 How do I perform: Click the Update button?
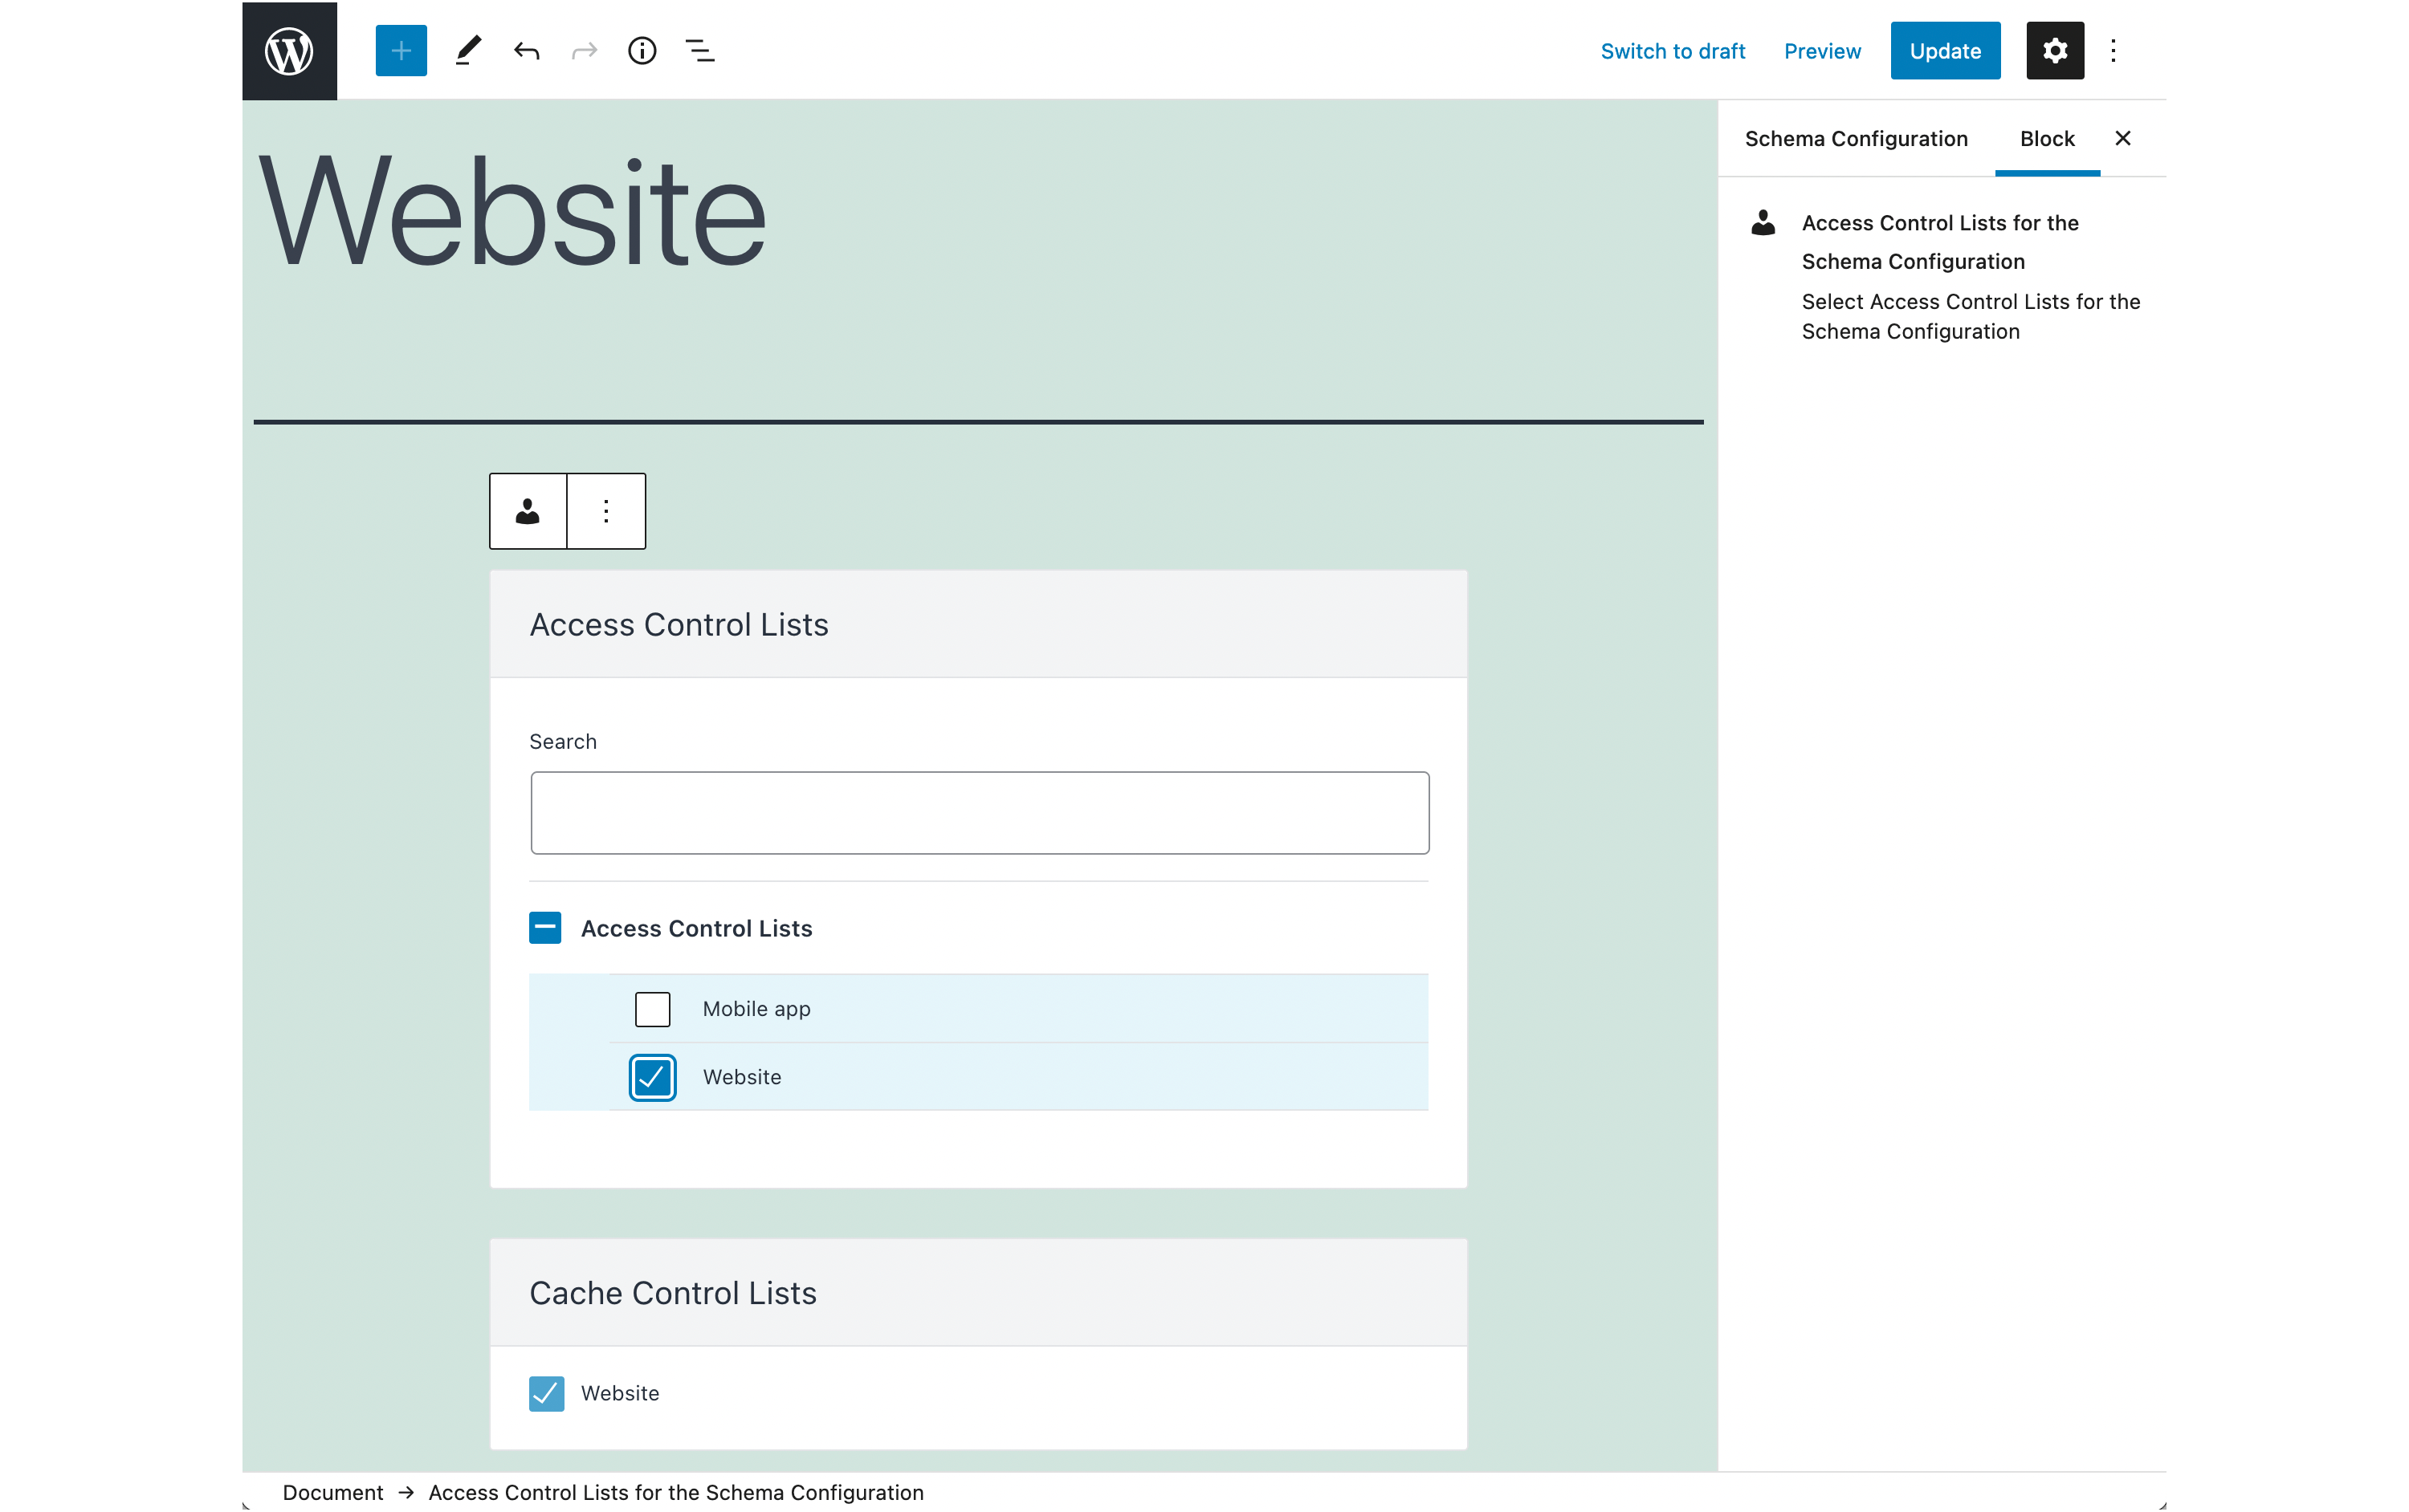tap(1944, 51)
